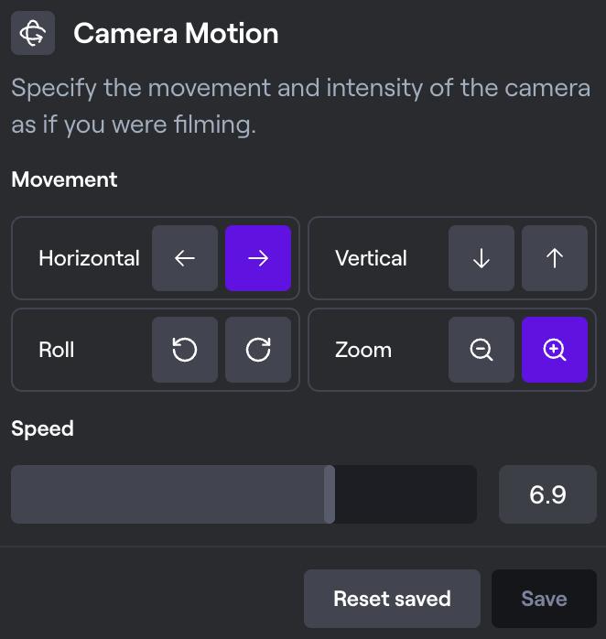Click the Camera Motion header icon
The height and width of the screenshot is (639, 606).
33,34
